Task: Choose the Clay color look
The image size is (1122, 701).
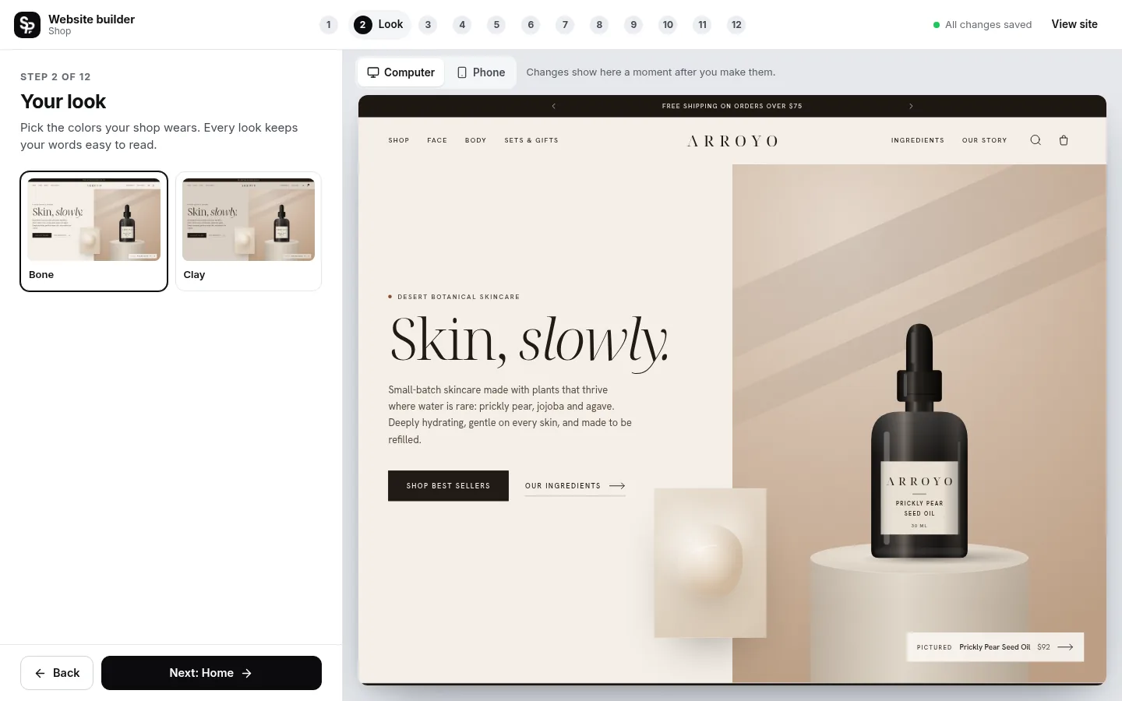Action: point(249,231)
